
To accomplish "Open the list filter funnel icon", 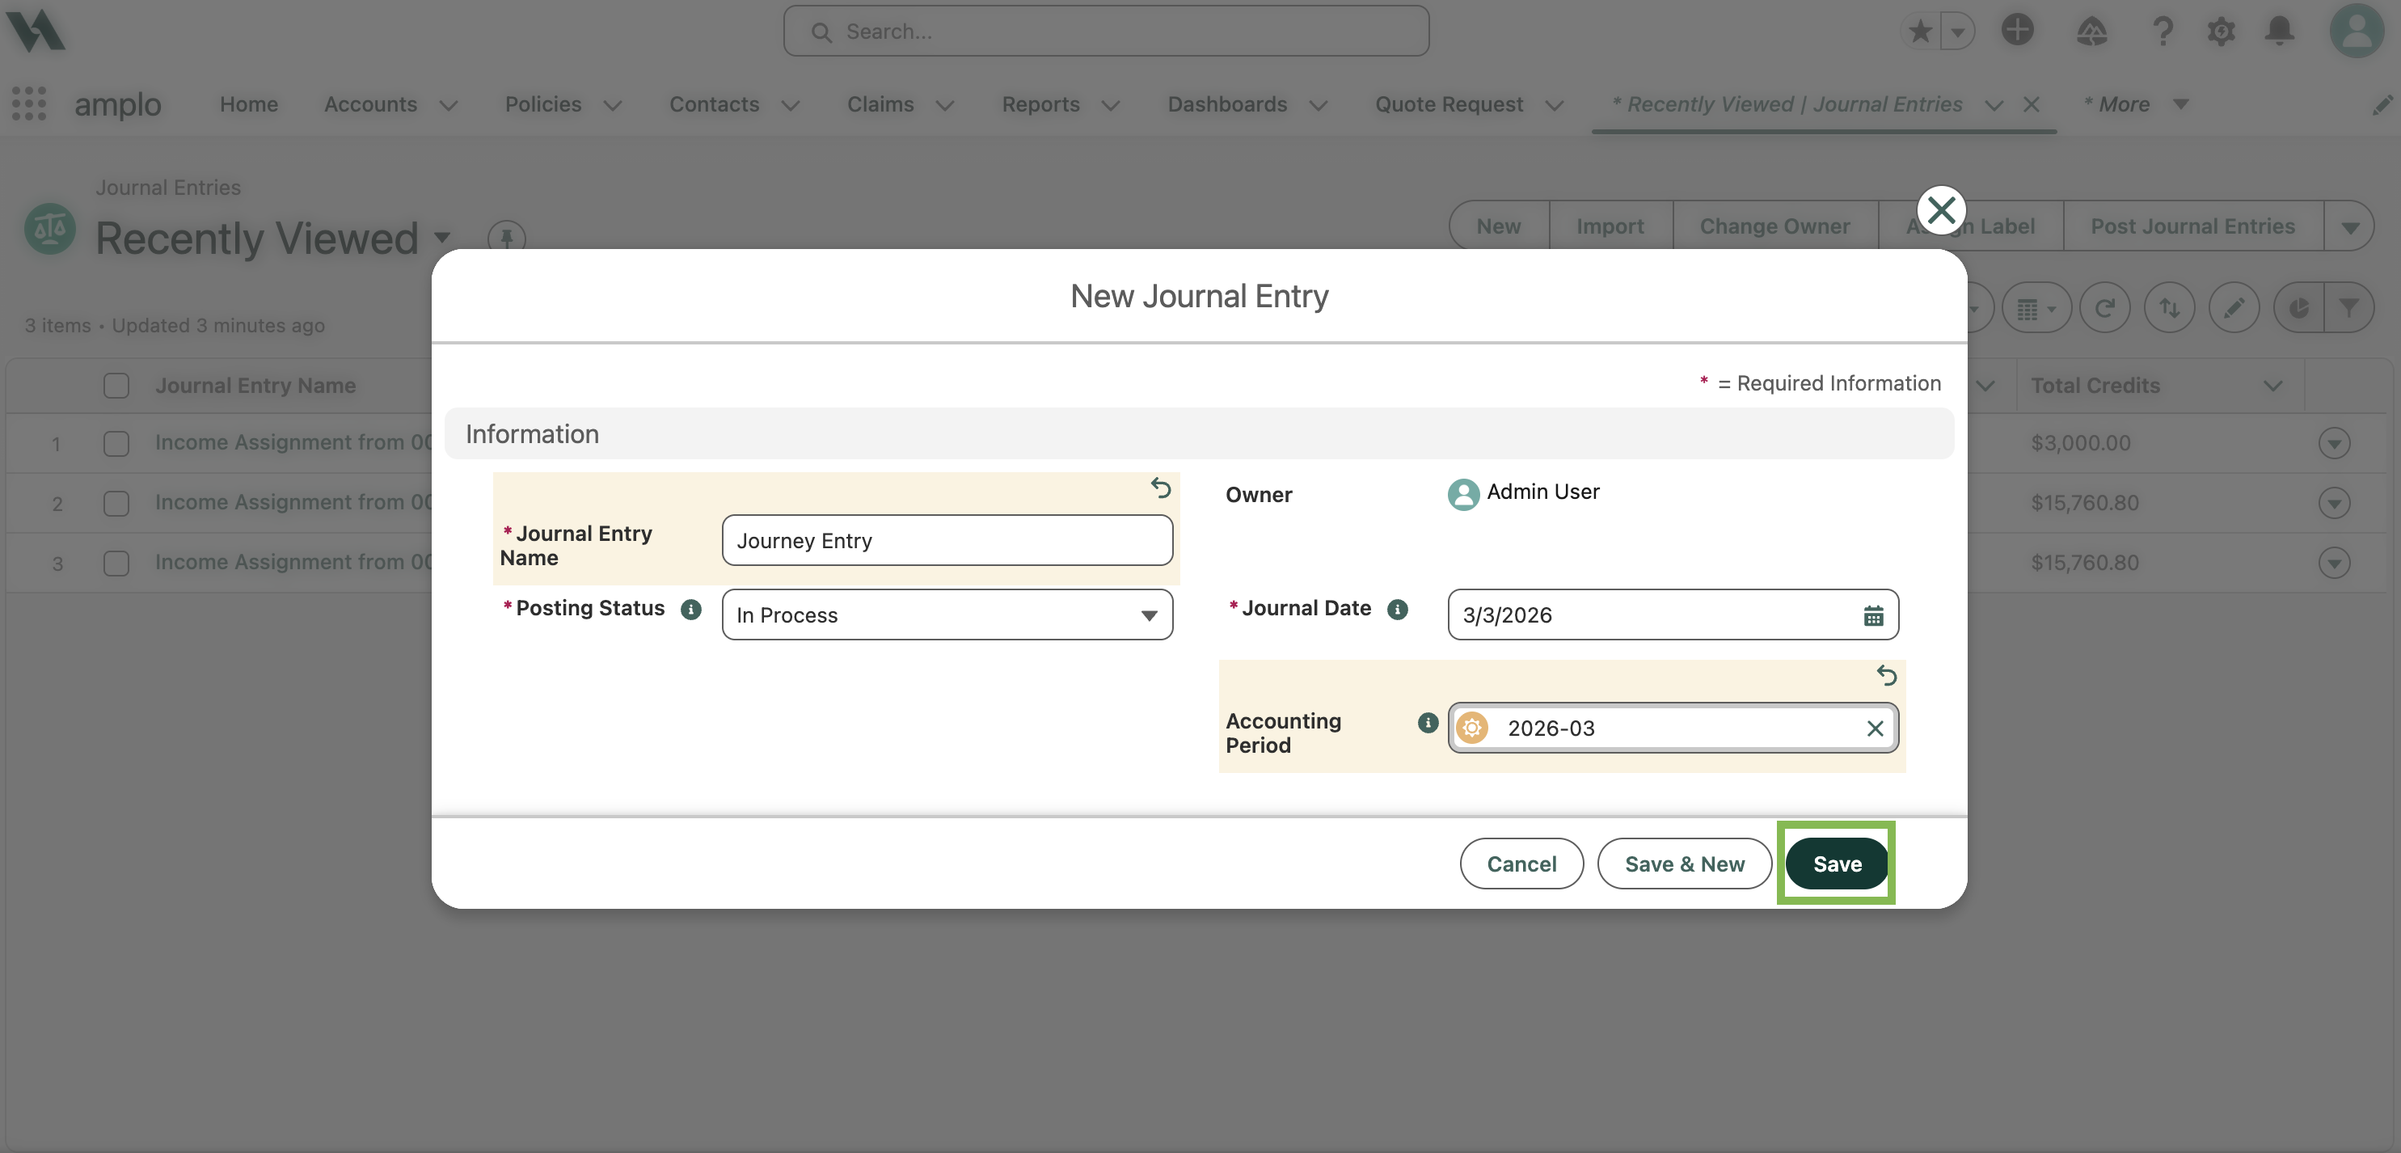I will pos(2348,307).
